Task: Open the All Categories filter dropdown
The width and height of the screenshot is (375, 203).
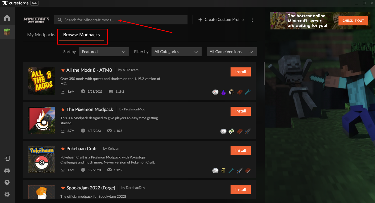Action: 176,52
